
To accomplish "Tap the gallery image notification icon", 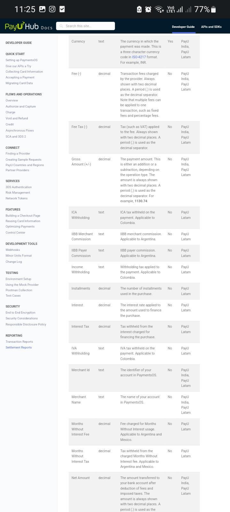I will point(42,9).
